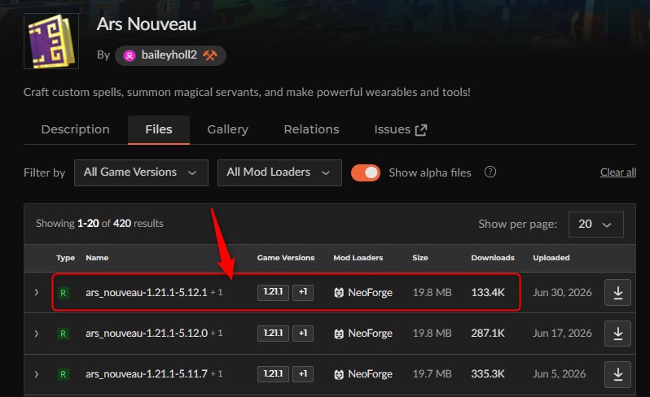650x397 pixels.
Task: Expand the ars_nouveau-1.21.1-5.11.7 row
Action: 37,374
